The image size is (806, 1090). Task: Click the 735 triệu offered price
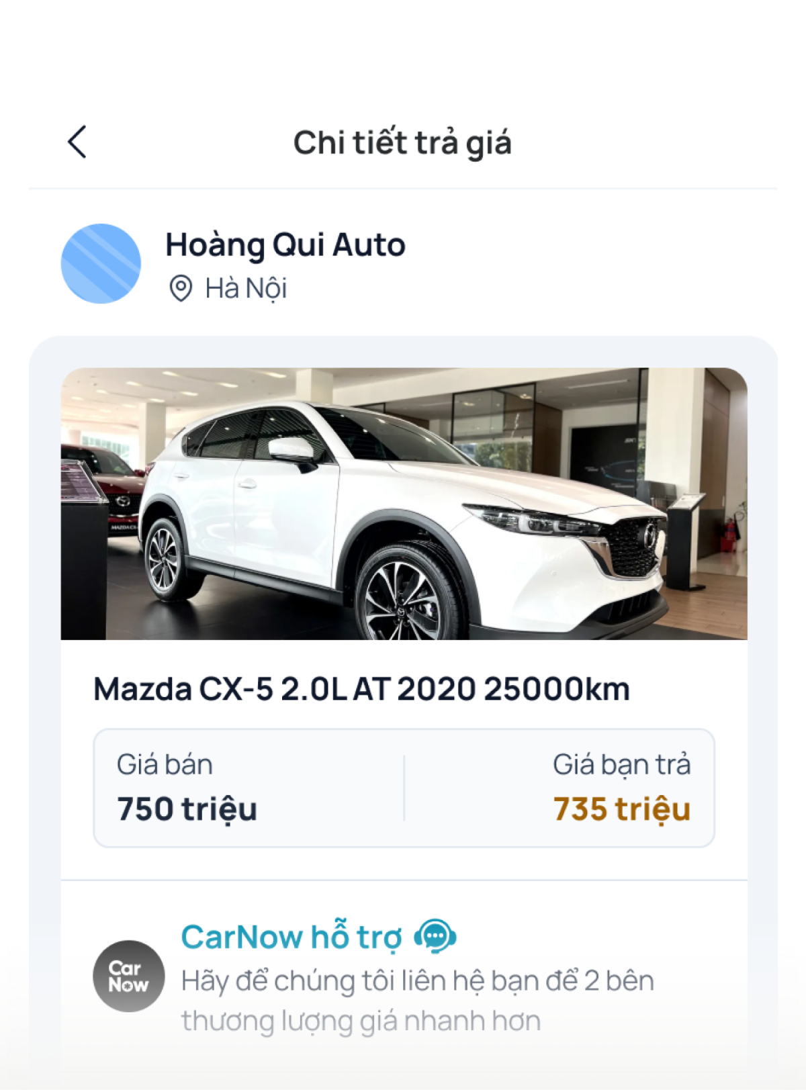(621, 809)
